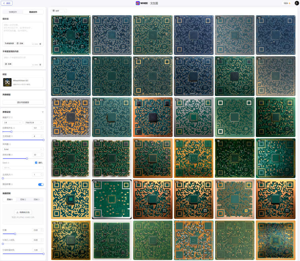The width and height of the screenshot is (300, 261).
Task: Click the 引导介入时机 slider handle
Action: point(3,244)
